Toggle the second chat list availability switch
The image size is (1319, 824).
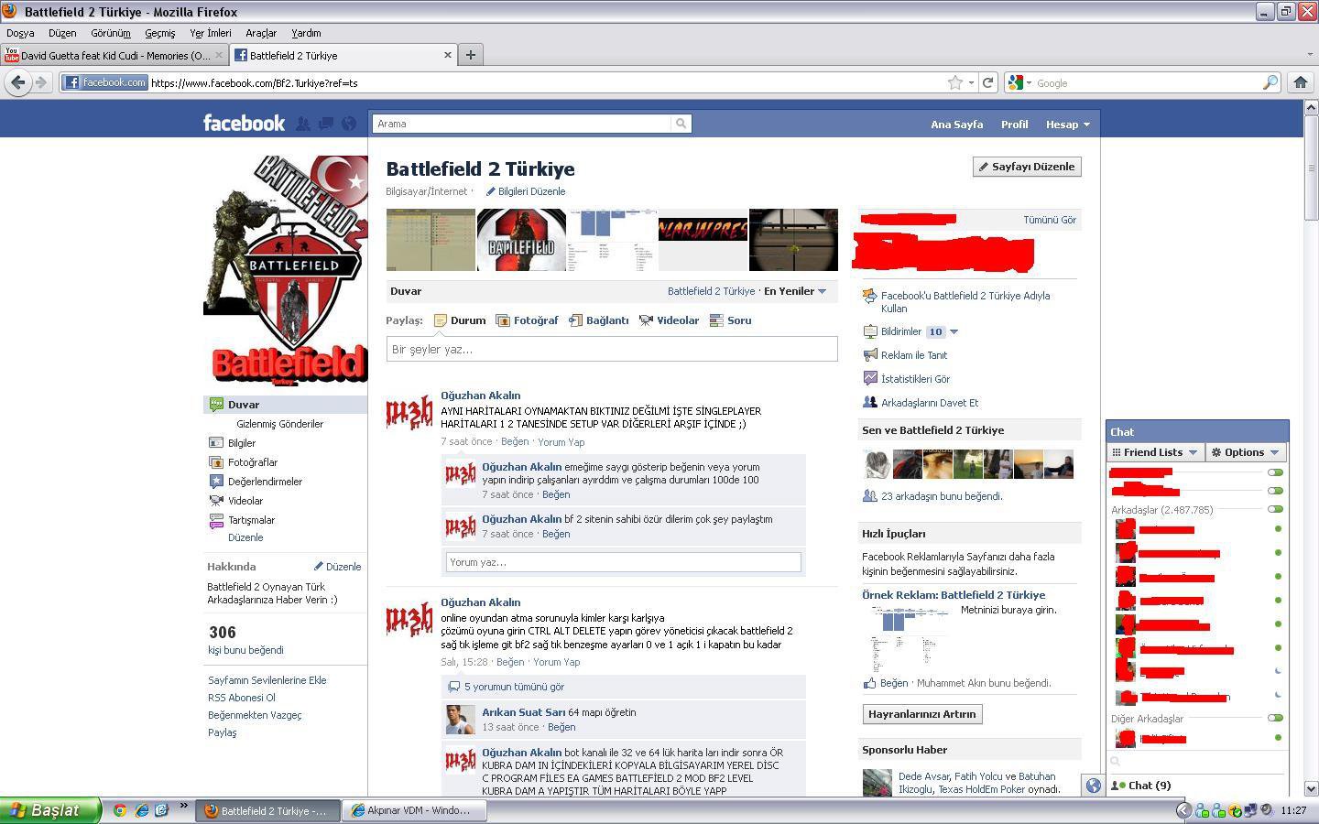[1275, 491]
